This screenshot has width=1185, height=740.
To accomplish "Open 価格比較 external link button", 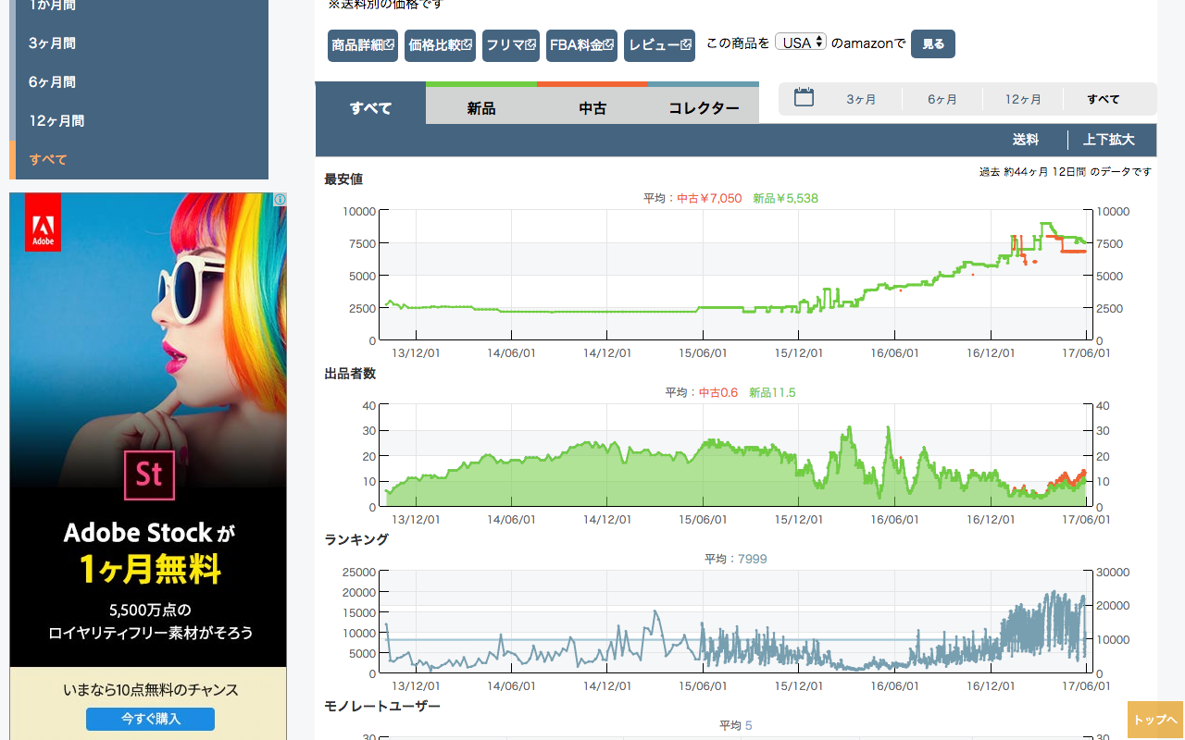I will (440, 44).
